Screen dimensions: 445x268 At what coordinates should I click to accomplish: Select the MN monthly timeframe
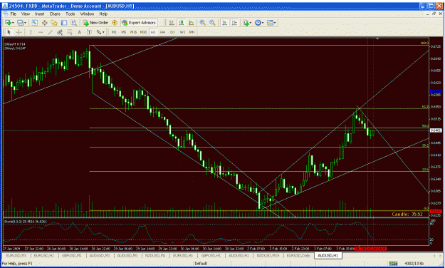point(192,32)
